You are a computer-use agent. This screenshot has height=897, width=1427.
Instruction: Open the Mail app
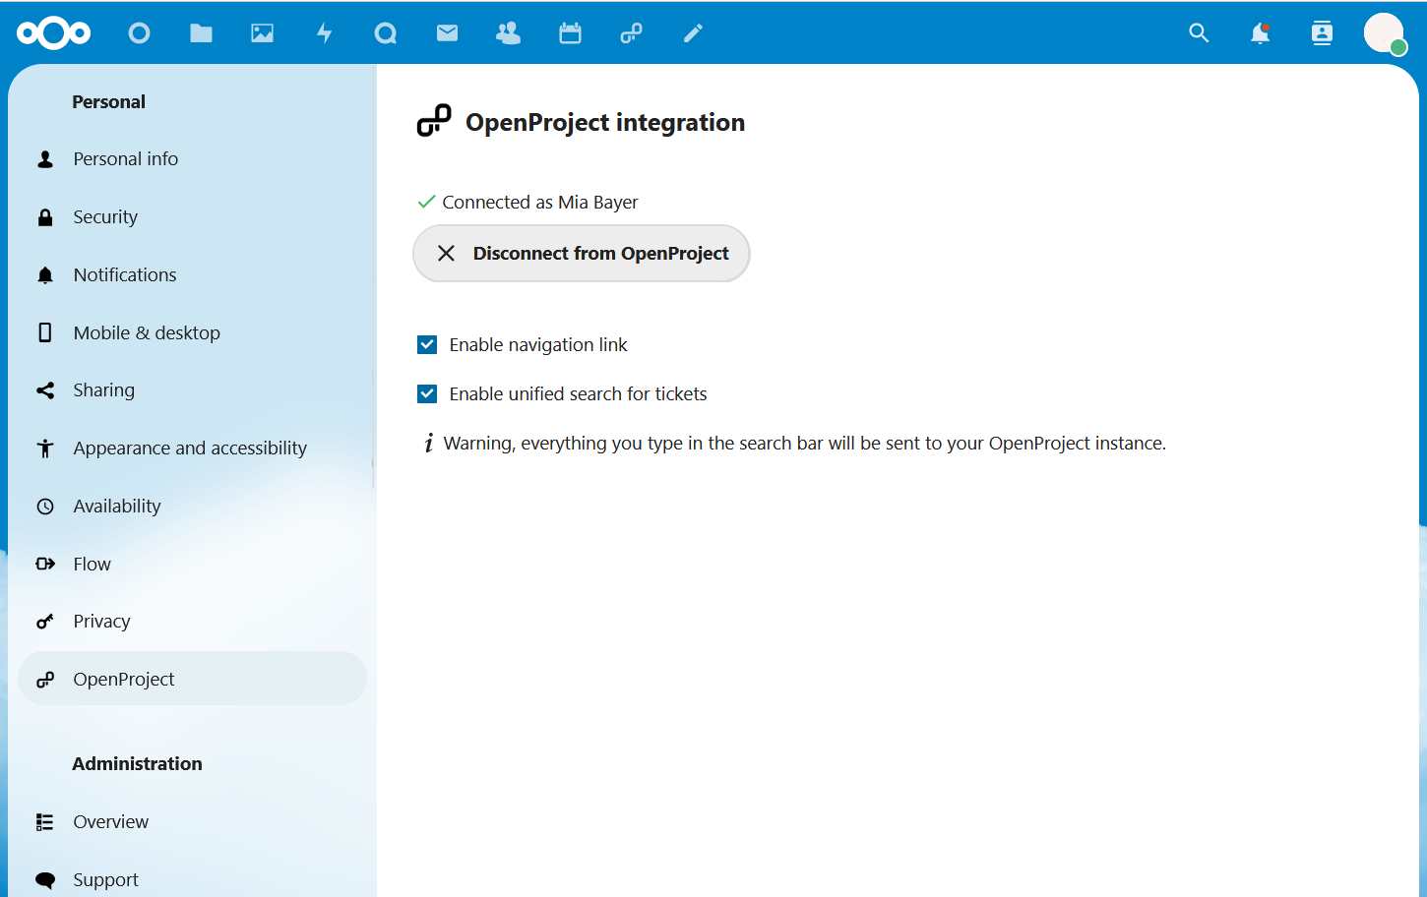tap(447, 32)
